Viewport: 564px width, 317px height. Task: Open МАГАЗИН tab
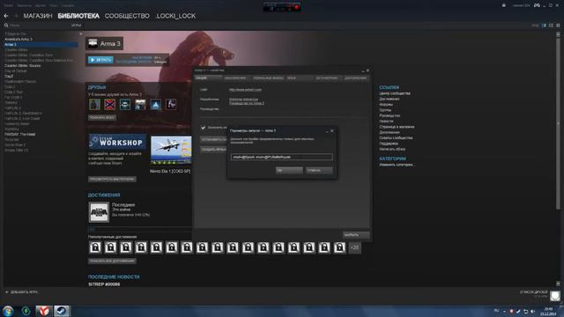38,16
